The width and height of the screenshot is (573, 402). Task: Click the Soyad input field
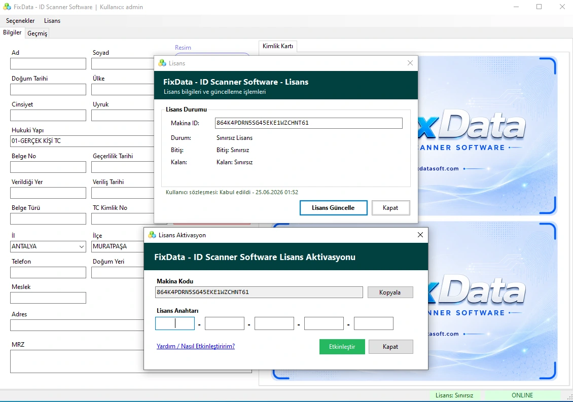point(123,63)
